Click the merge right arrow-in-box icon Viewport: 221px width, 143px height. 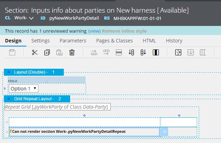[x=178, y=53]
